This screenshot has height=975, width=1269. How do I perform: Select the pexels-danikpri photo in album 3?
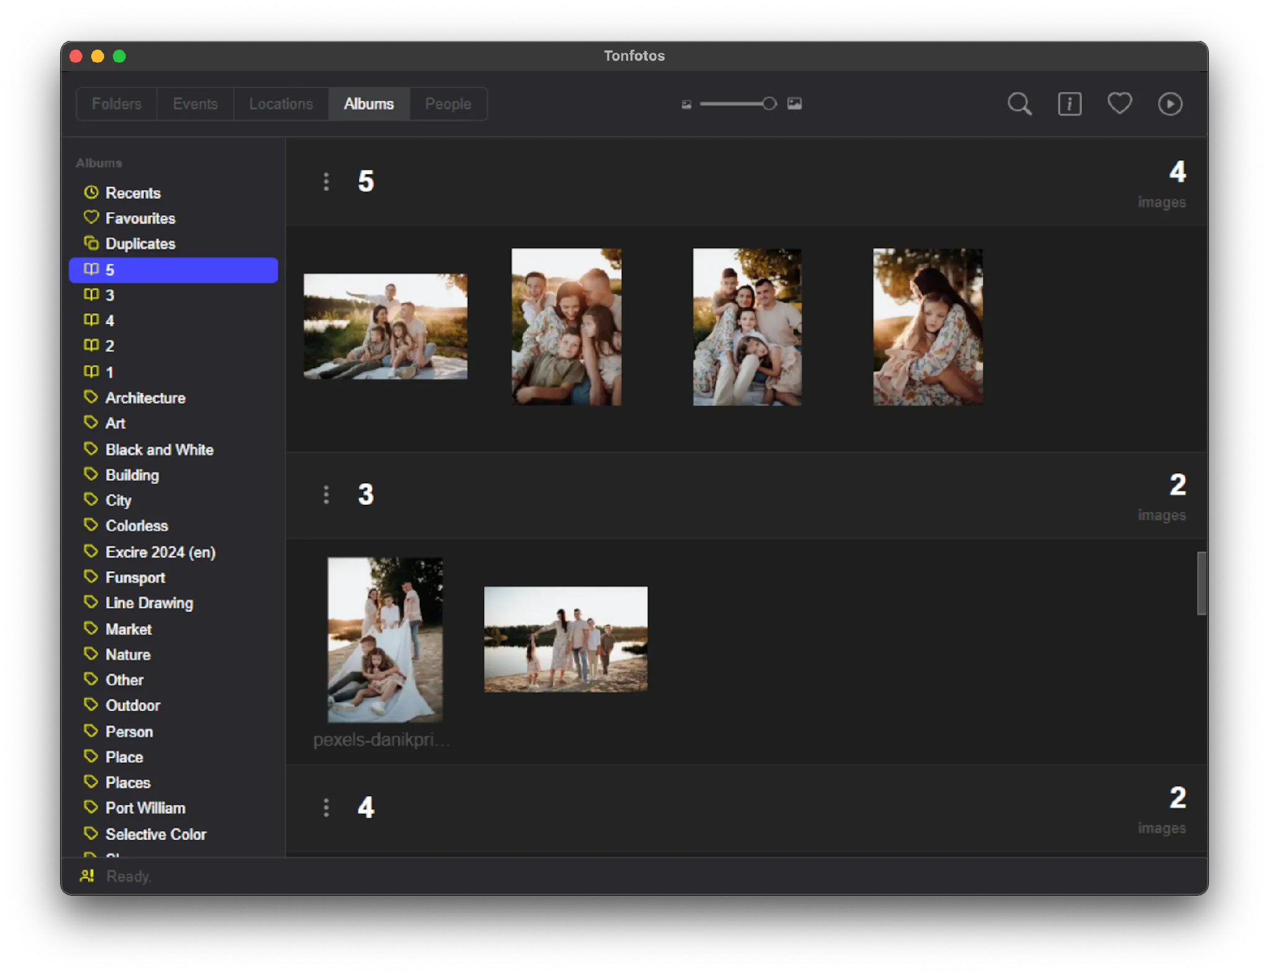385,640
